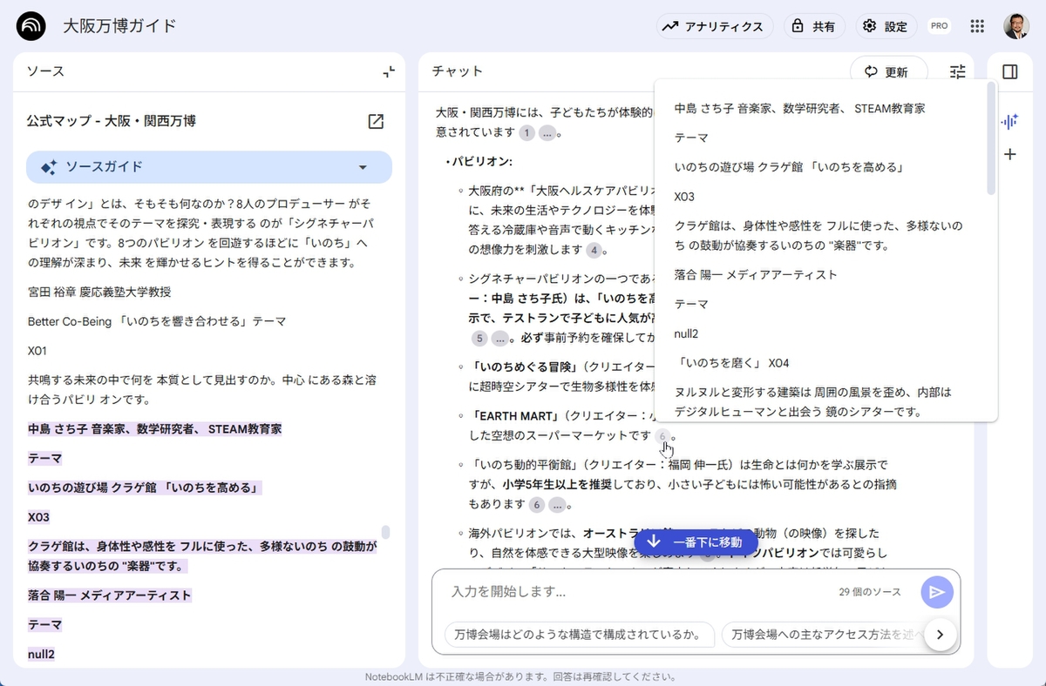The width and height of the screenshot is (1046, 686).
Task: Click the user profile avatar
Action: (1015, 26)
